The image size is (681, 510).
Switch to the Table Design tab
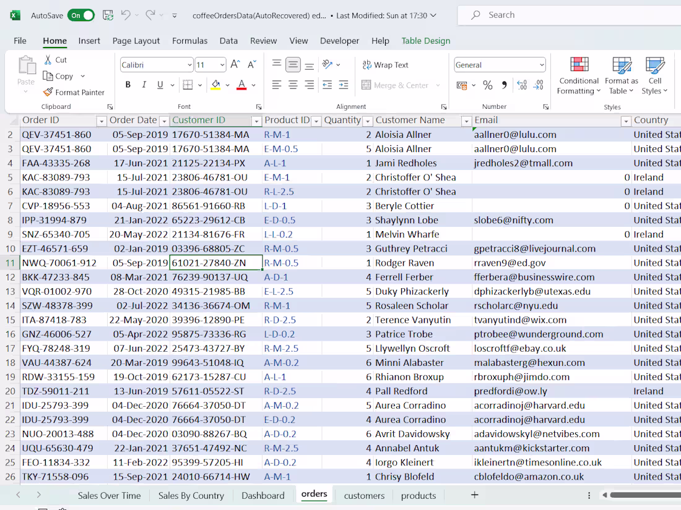tap(425, 40)
